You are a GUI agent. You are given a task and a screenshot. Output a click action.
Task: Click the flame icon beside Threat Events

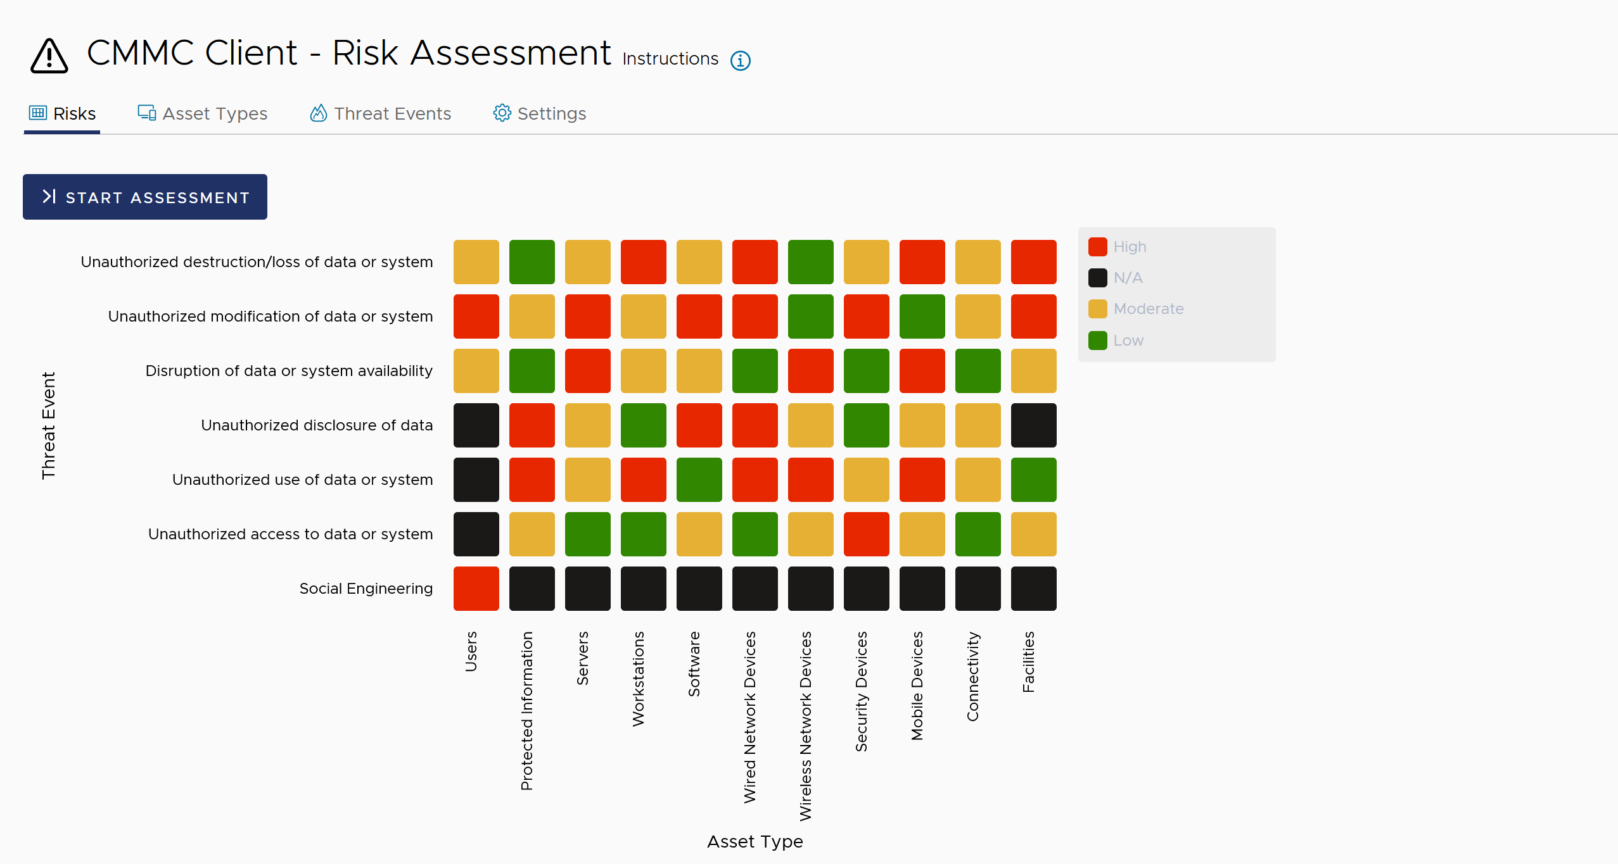coord(319,113)
